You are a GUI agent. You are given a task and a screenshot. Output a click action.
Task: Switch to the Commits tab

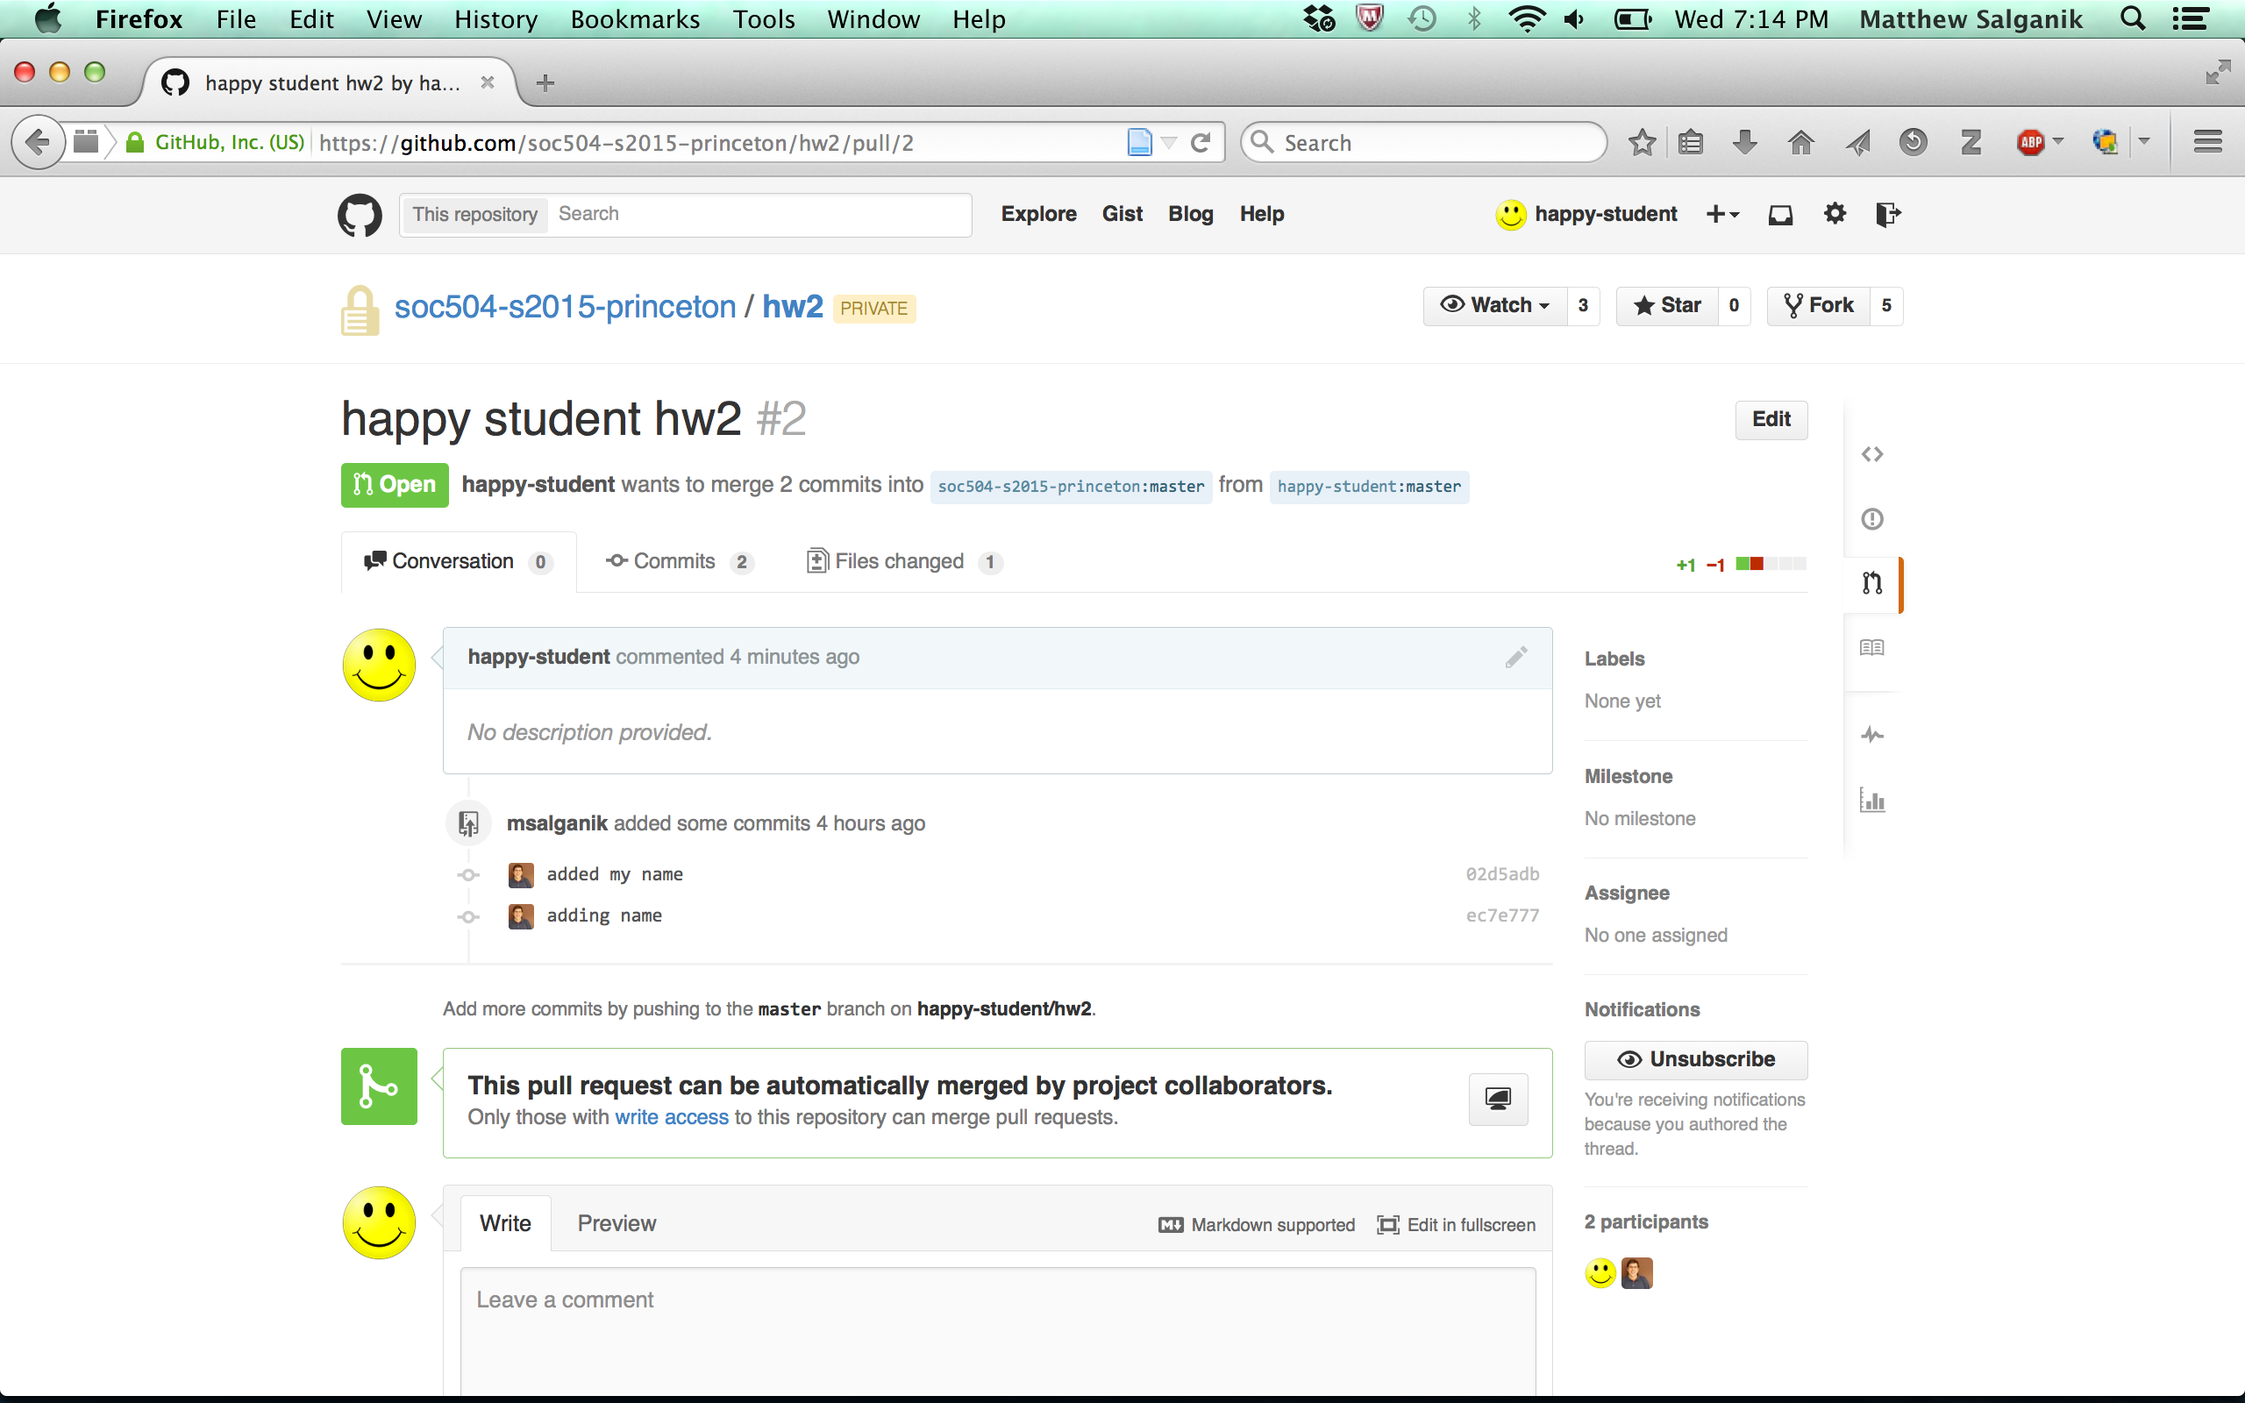(x=675, y=561)
